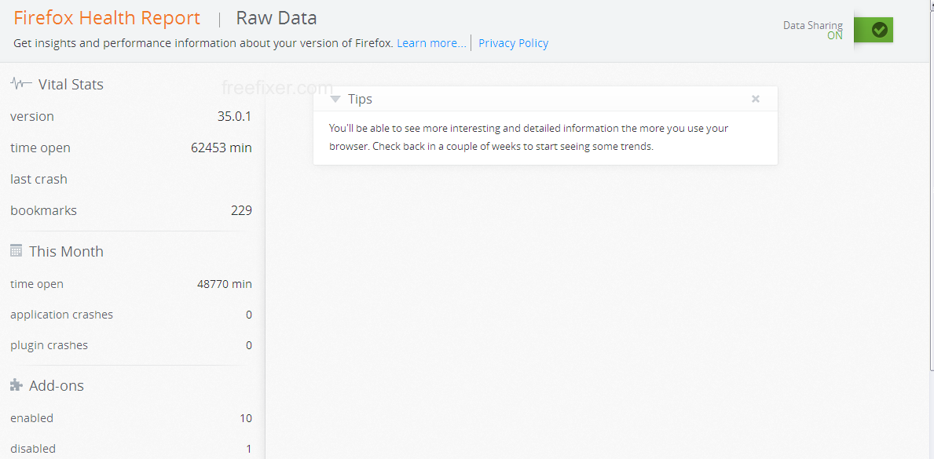Click the Tips header title
Viewport: 934px width, 459px height.
click(360, 99)
